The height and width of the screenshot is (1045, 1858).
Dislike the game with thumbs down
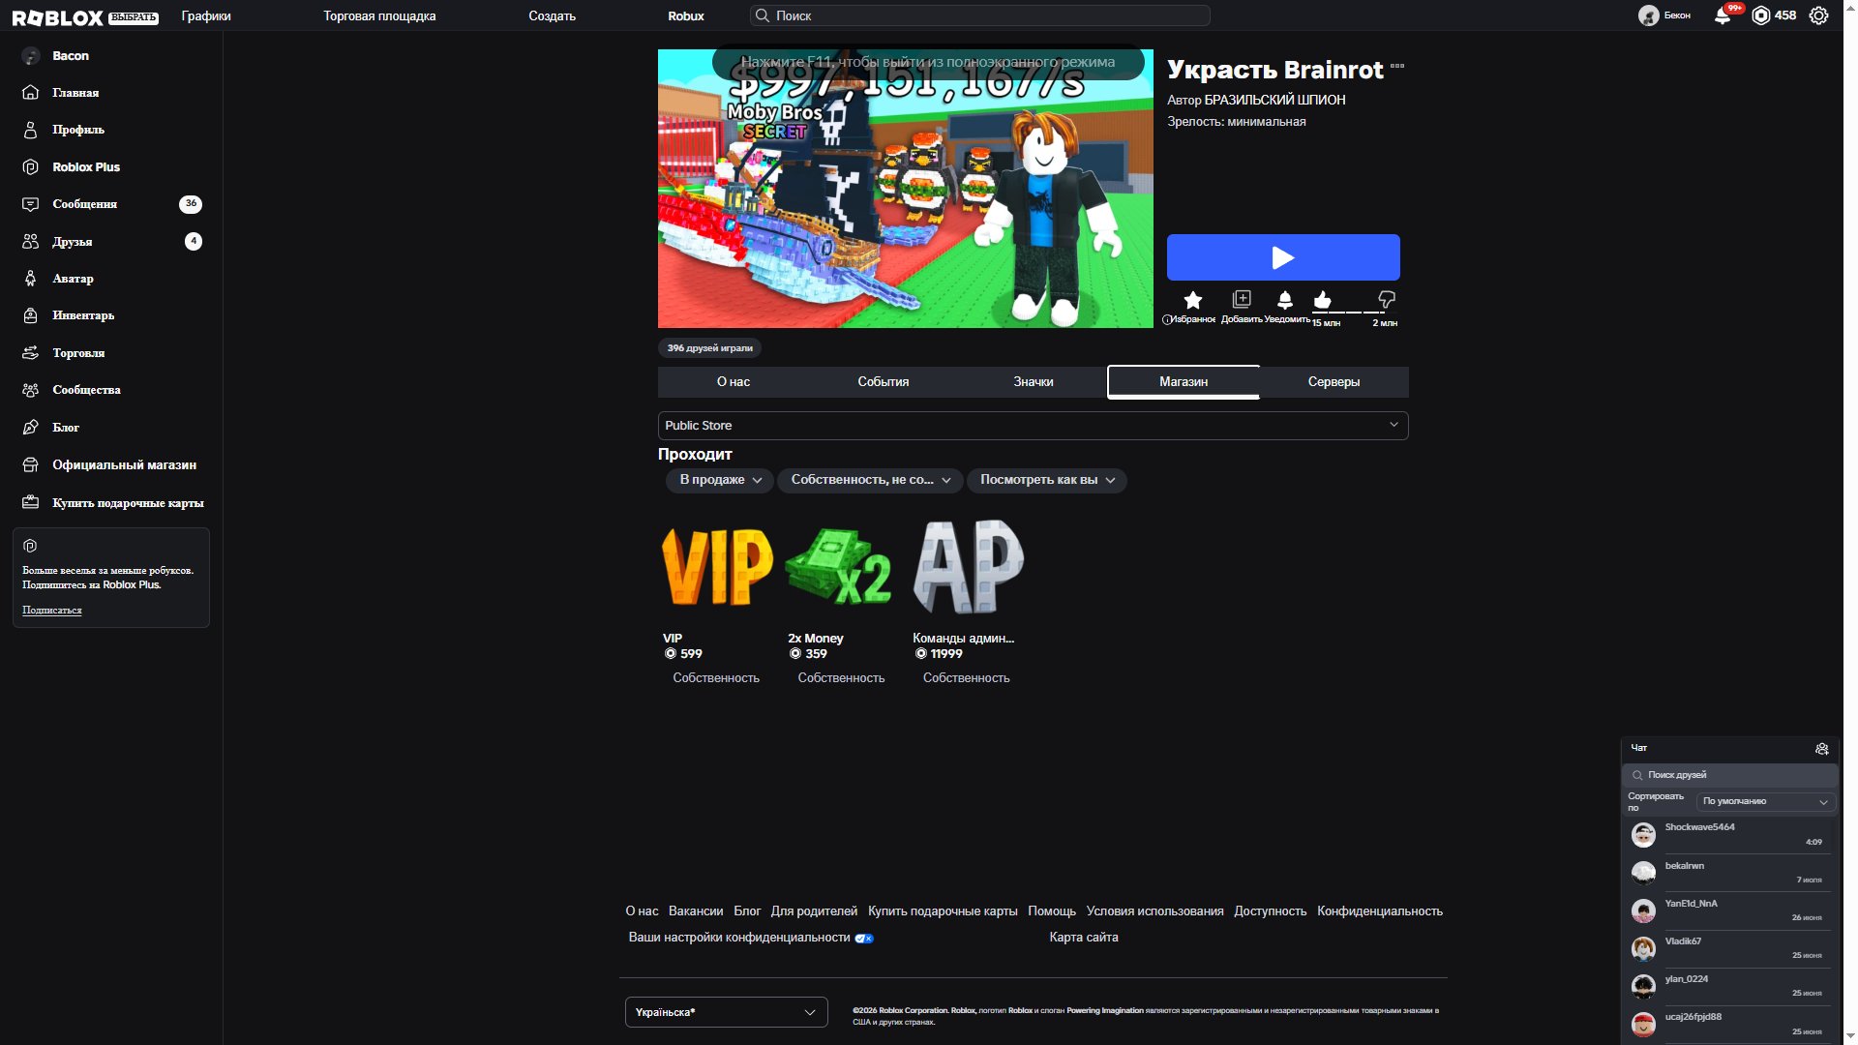coord(1386,300)
